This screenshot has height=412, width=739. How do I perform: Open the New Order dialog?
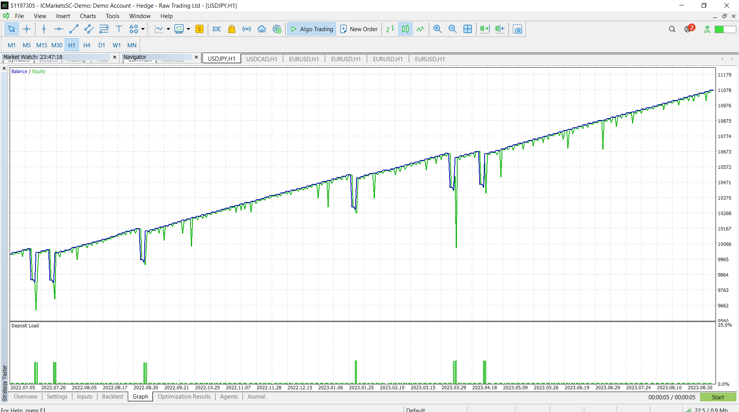click(358, 29)
